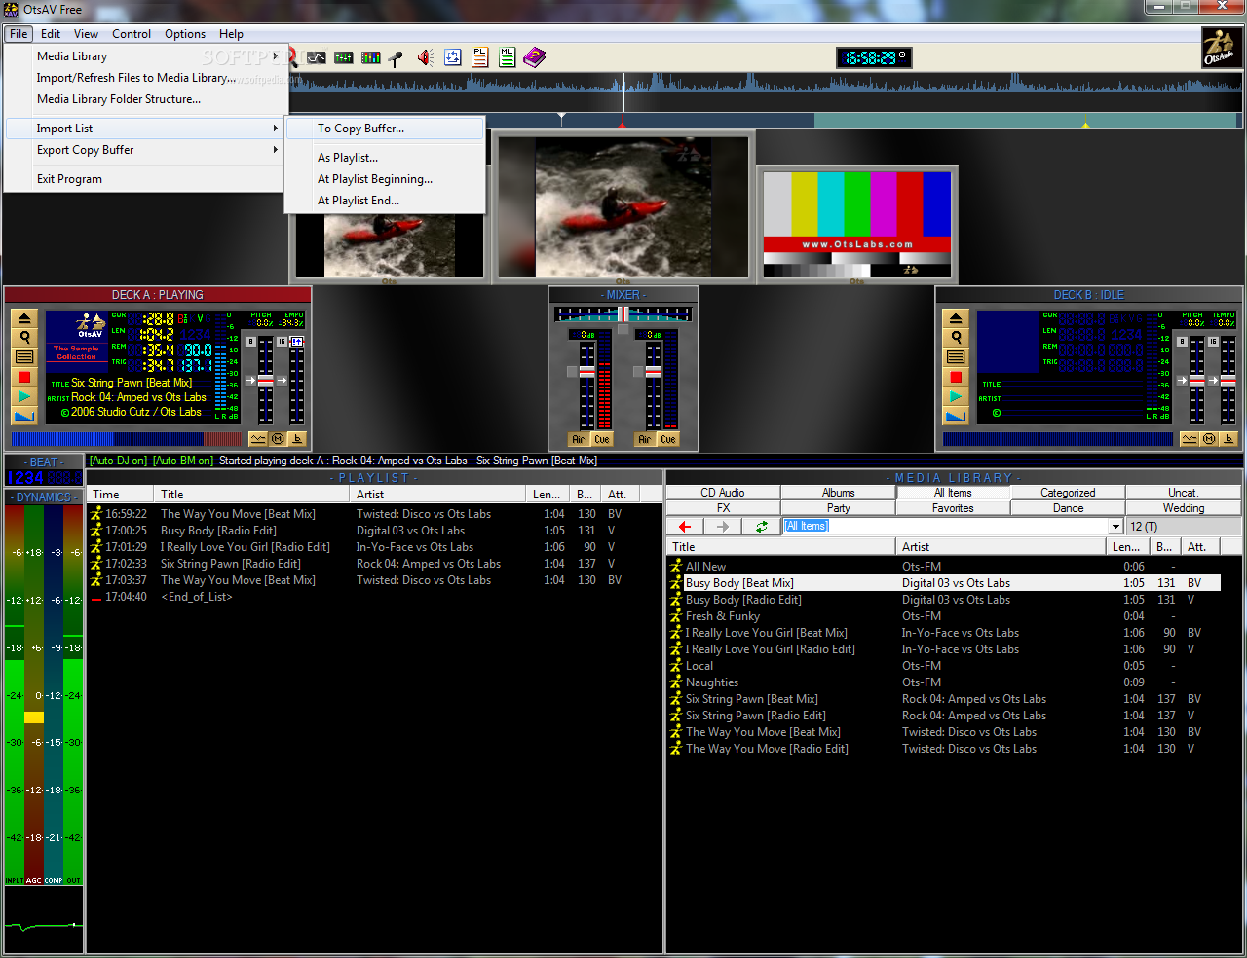Switch to the Favorites library tab
The image size is (1247, 958).
(953, 508)
